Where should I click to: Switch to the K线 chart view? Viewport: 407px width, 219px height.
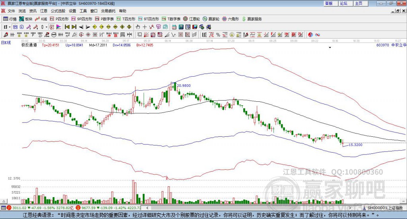41,19
